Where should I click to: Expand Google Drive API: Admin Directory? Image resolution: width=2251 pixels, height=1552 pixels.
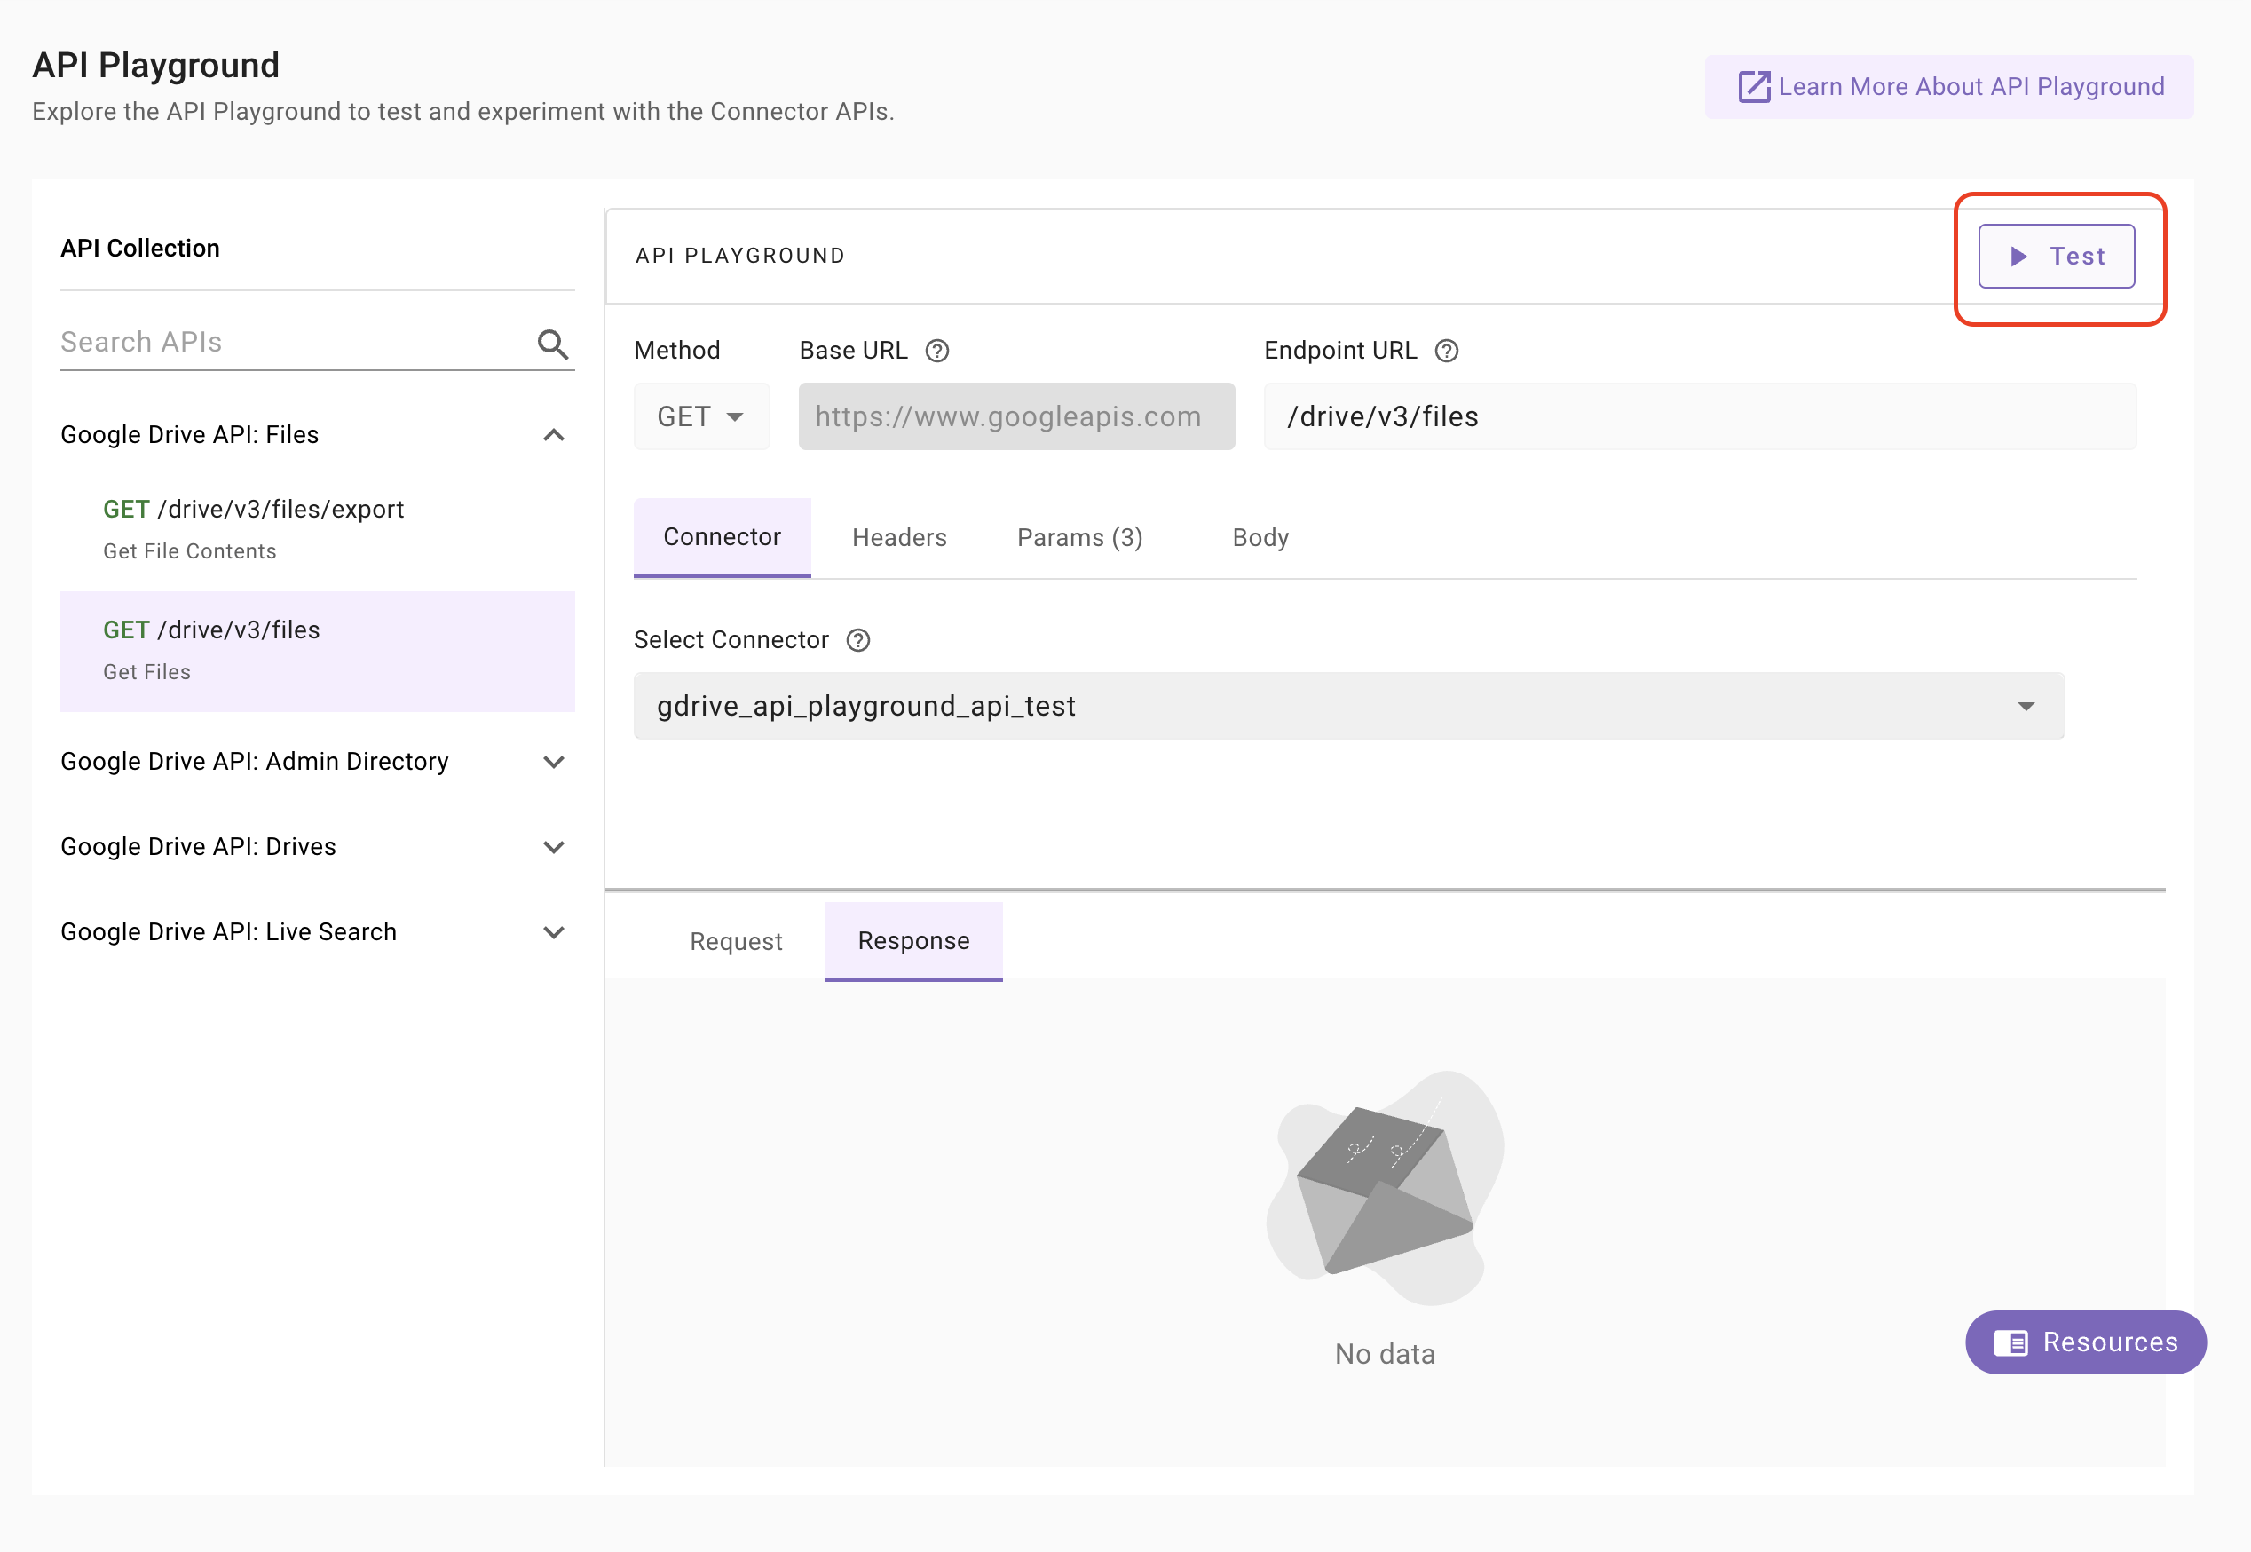pos(553,762)
